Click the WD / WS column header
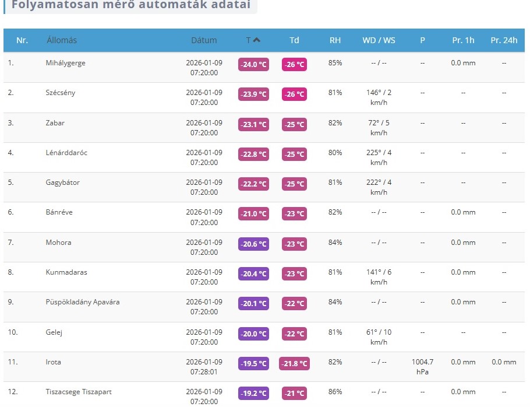The height and width of the screenshot is (407, 530). [379, 40]
